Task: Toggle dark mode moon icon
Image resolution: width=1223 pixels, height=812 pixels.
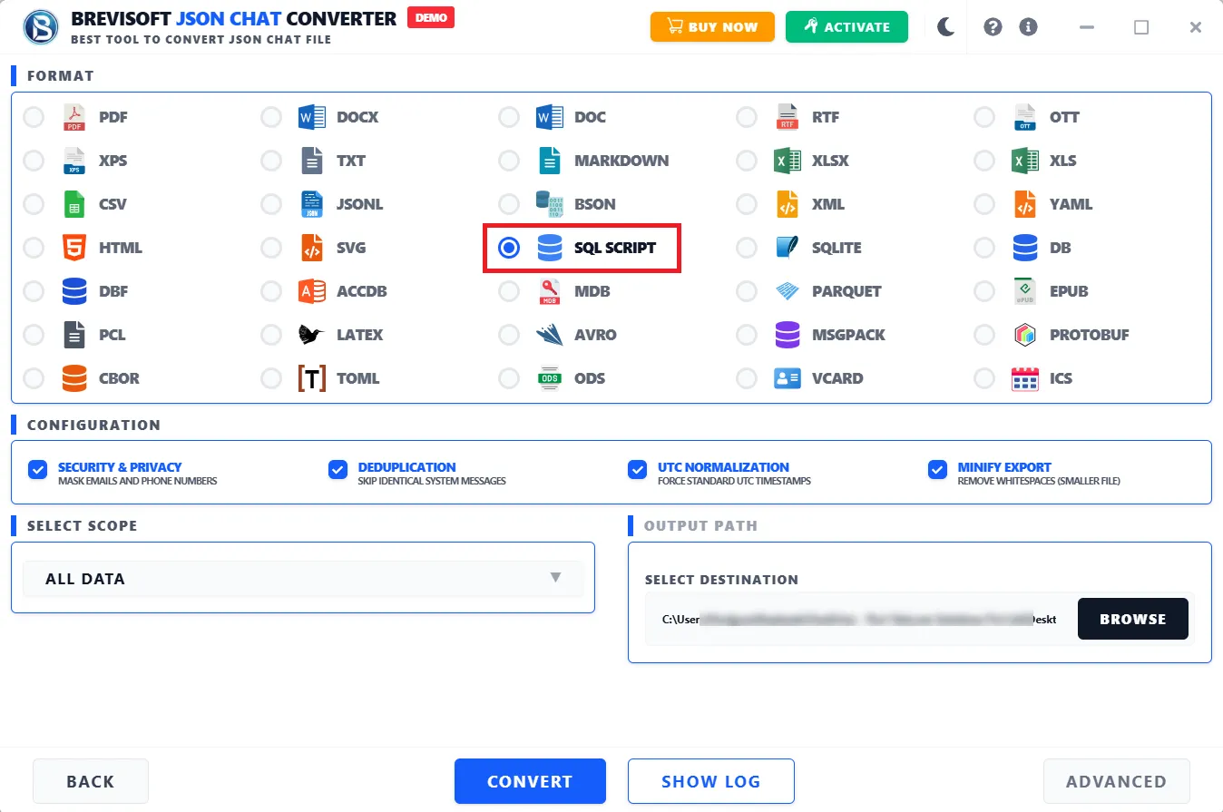Action: click(x=946, y=27)
